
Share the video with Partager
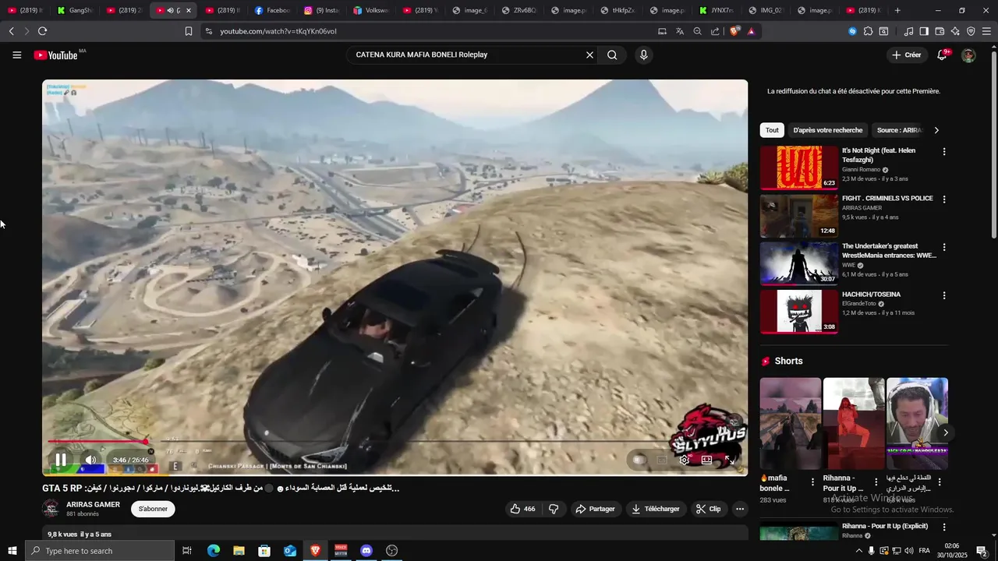[x=595, y=509]
